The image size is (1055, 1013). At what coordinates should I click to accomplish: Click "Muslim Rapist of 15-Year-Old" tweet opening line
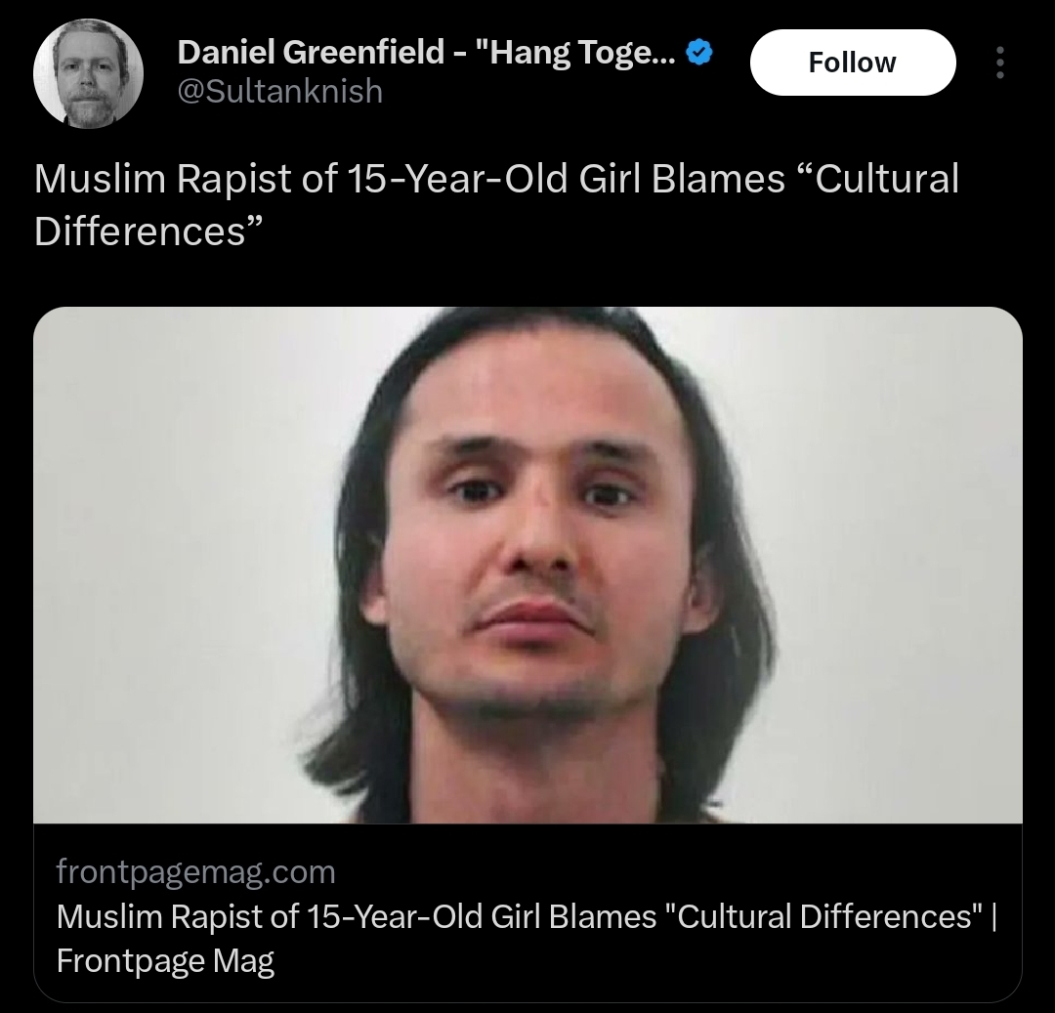(x=299, y=179)
